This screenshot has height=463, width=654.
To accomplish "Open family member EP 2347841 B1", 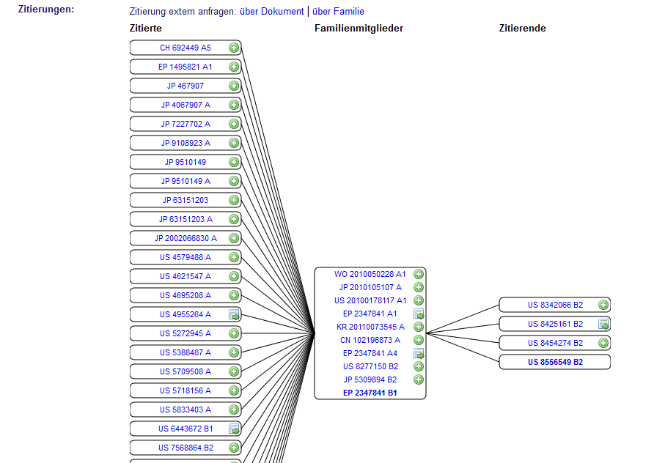I will (370, 393).
